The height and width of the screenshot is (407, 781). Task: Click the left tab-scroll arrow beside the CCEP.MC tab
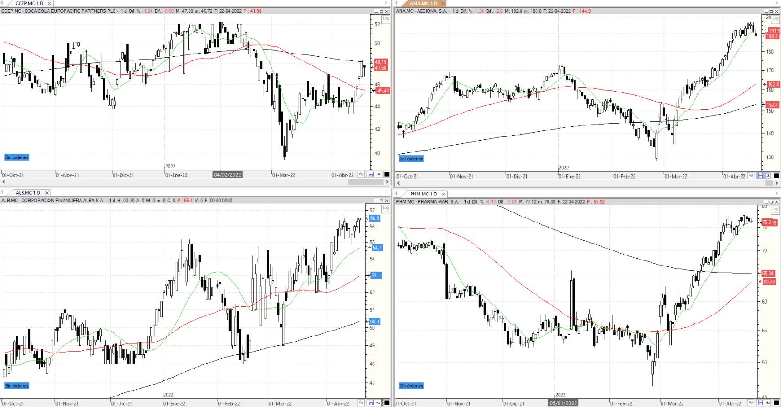(x=3, y=3)
